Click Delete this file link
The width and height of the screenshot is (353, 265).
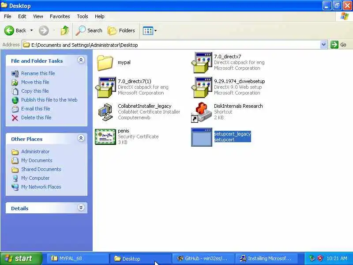(36, 117)
